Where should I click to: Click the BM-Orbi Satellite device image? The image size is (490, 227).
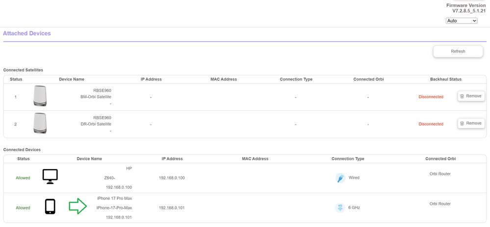coord(40,96)
